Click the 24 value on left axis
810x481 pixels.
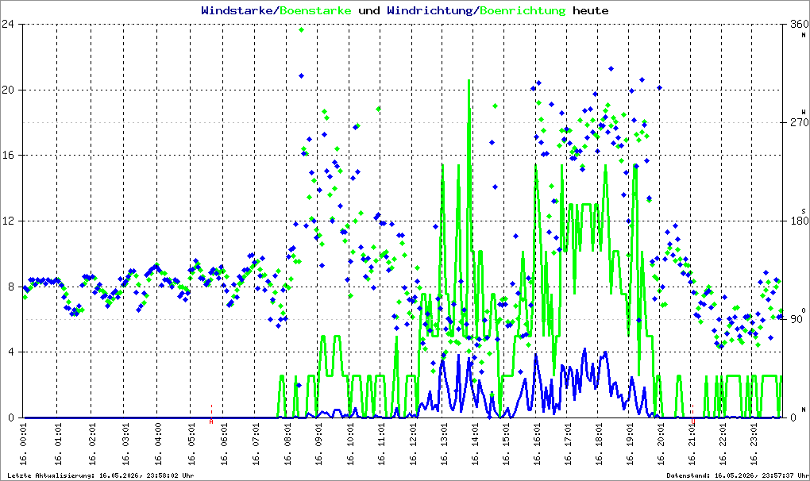pos(8,24)
